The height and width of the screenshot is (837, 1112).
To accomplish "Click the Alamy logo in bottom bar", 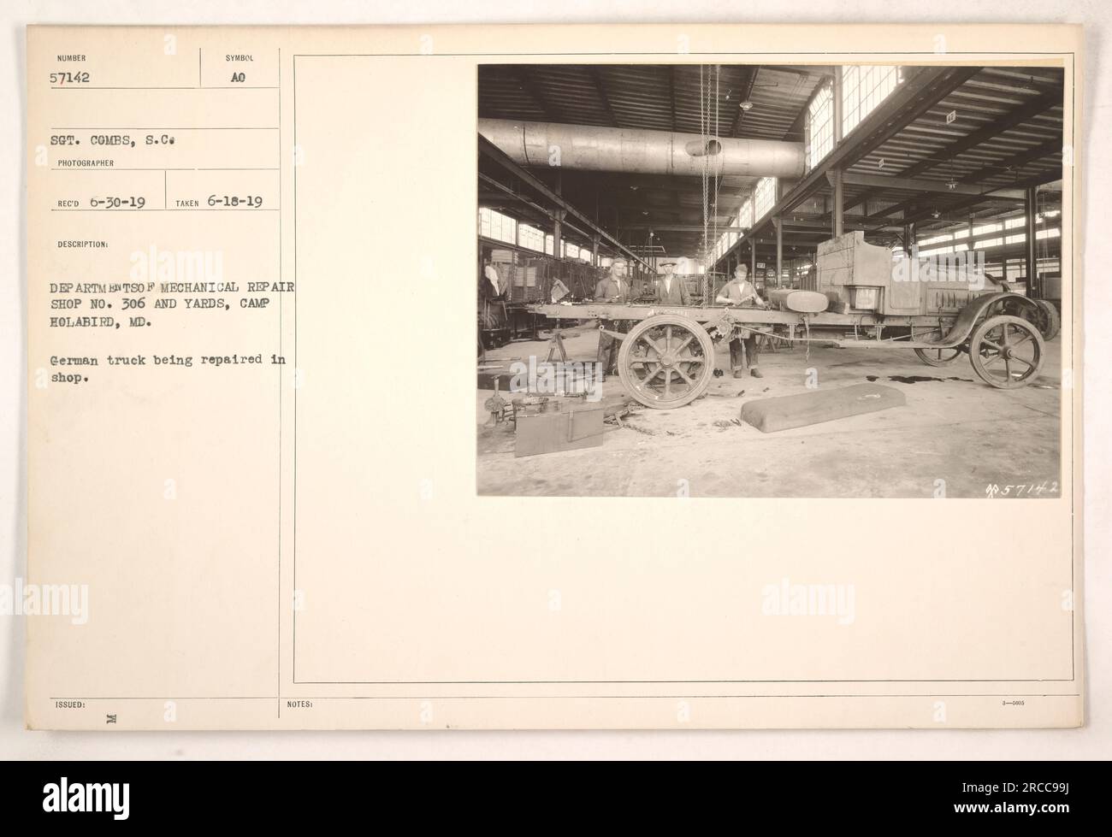I will 87,799.
